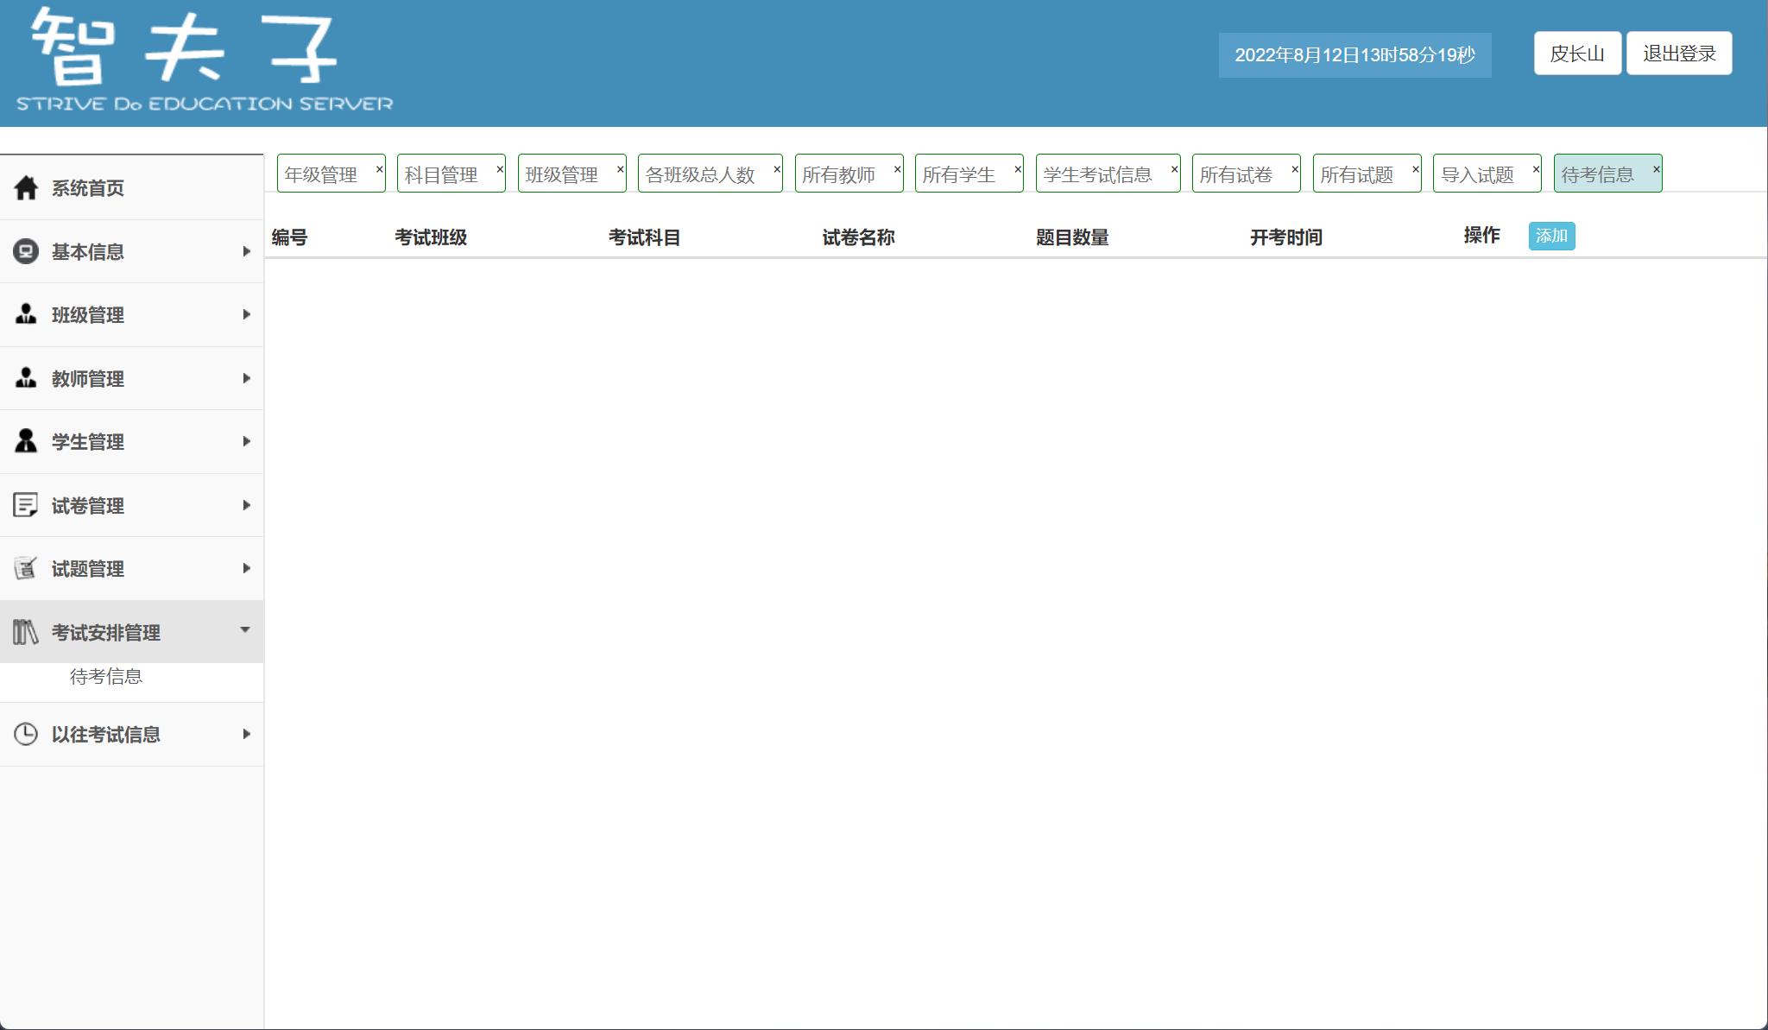Click the clock icon for 以往考试信息
Viewport: 1768px width, 1030px height.
point(26,734)
